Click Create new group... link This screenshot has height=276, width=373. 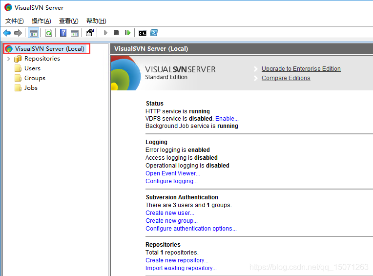tap(171, 221)
